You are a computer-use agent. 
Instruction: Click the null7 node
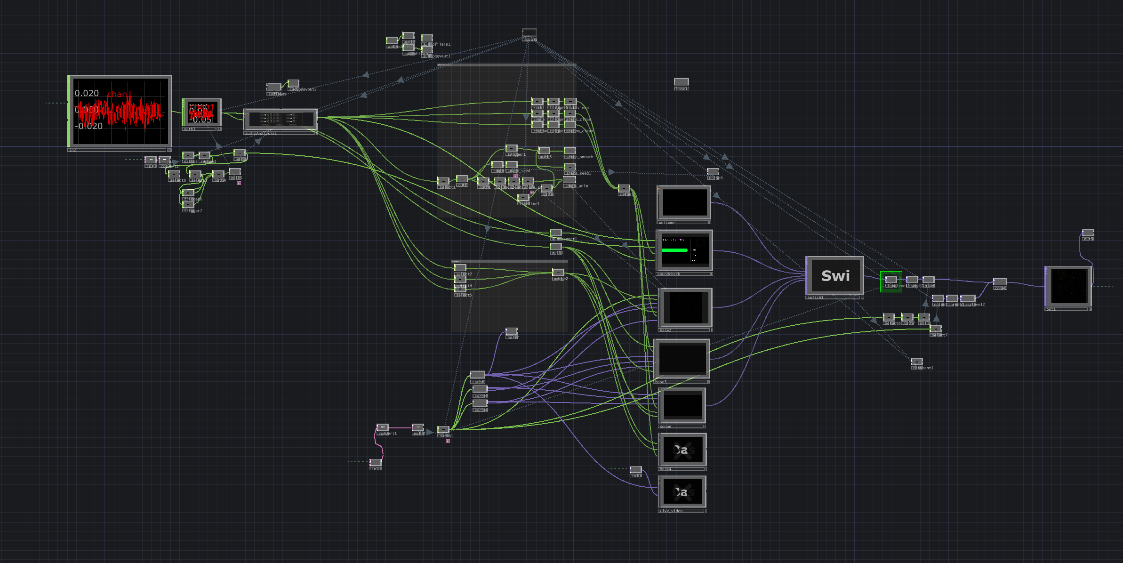click(512, 331)
